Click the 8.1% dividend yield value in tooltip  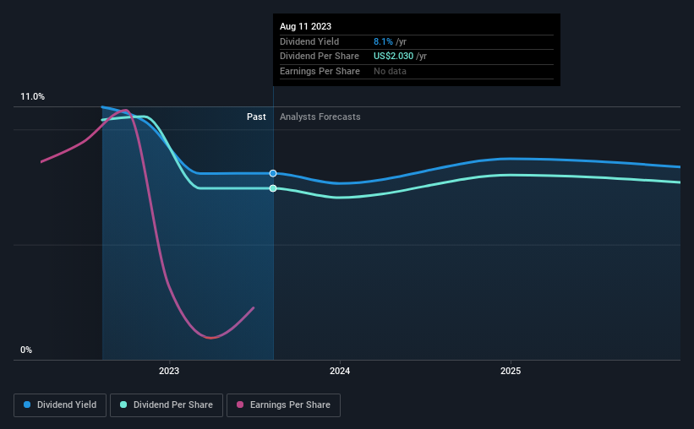pyautogui.click(x=383, y=41)
